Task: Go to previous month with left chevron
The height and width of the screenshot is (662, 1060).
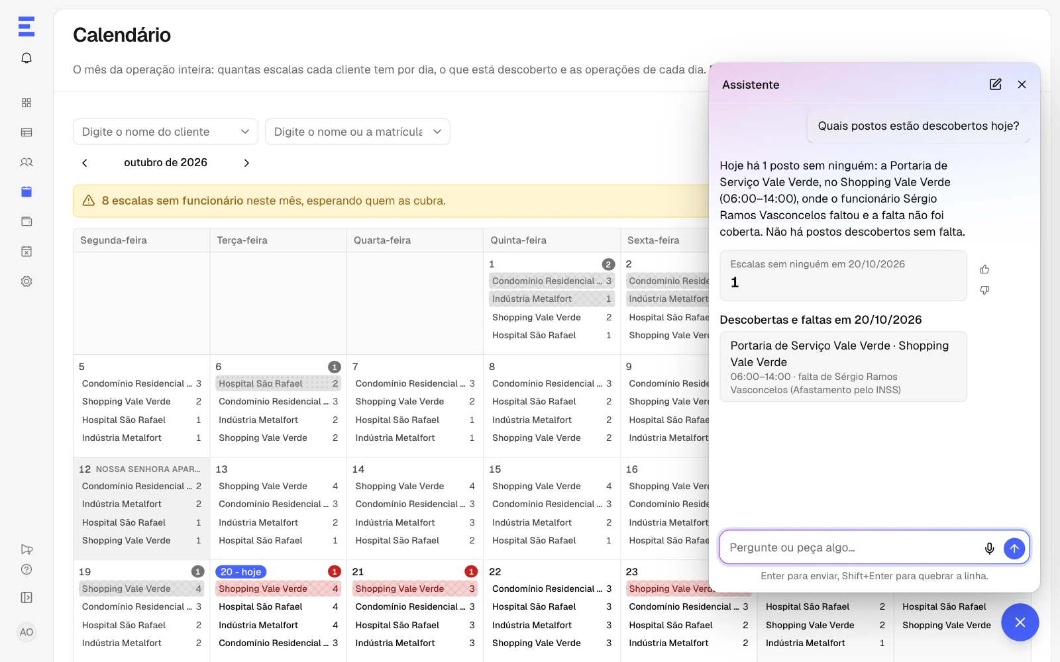Action: (85, 163)
